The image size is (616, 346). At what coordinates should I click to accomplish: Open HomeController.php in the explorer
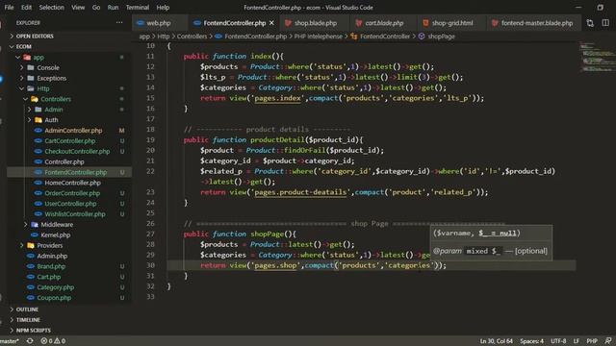[x=73, y=183]
